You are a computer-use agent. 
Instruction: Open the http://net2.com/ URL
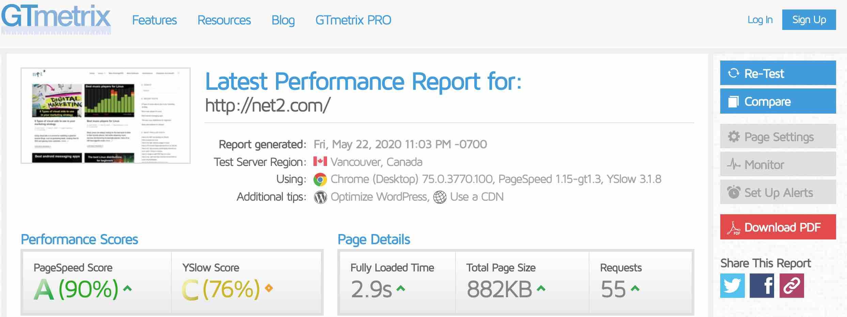pyautogui.click(x=268, y=105)
